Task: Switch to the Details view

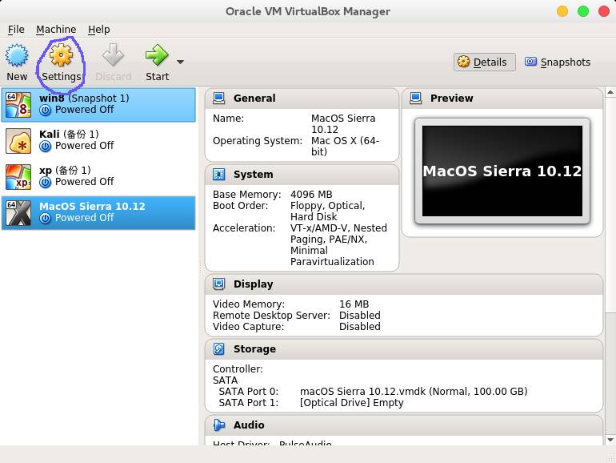Action: (x=484, y=62)
